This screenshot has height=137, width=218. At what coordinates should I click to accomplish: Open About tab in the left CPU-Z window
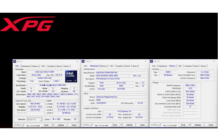point(67,66)
